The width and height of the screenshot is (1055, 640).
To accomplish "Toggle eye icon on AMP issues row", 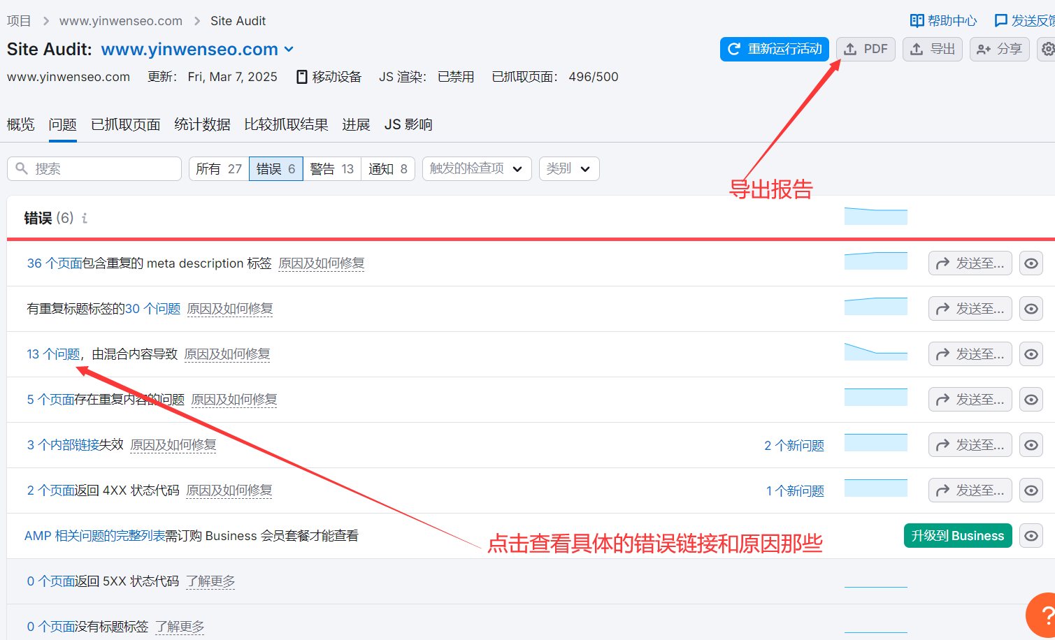I will (x=1031, y=536).
